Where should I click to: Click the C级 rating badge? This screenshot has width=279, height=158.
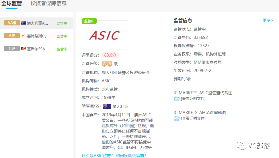pos(12,49)
